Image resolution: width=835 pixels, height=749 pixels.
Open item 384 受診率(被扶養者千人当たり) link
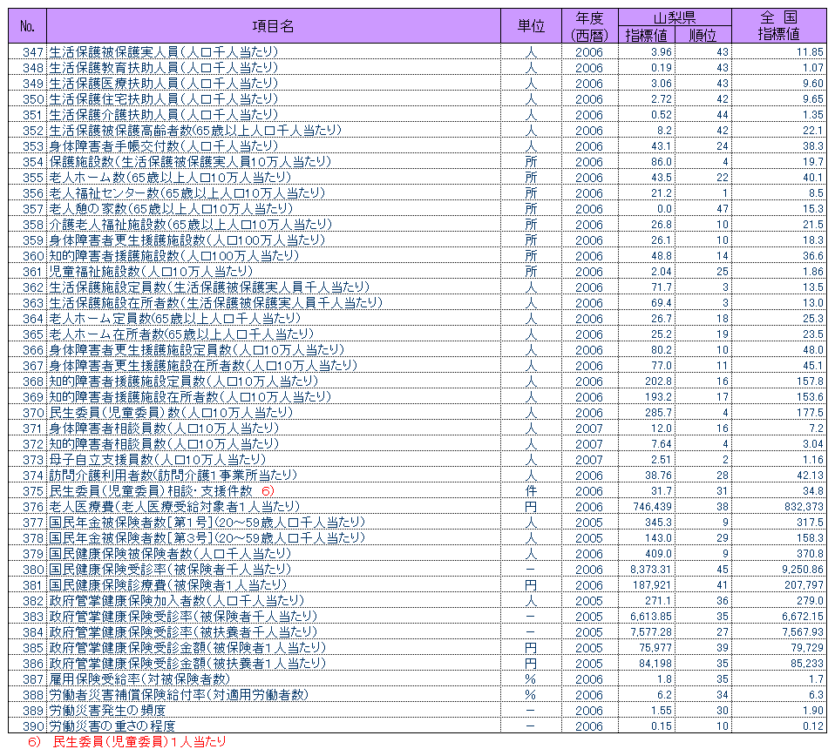[183, 632]
